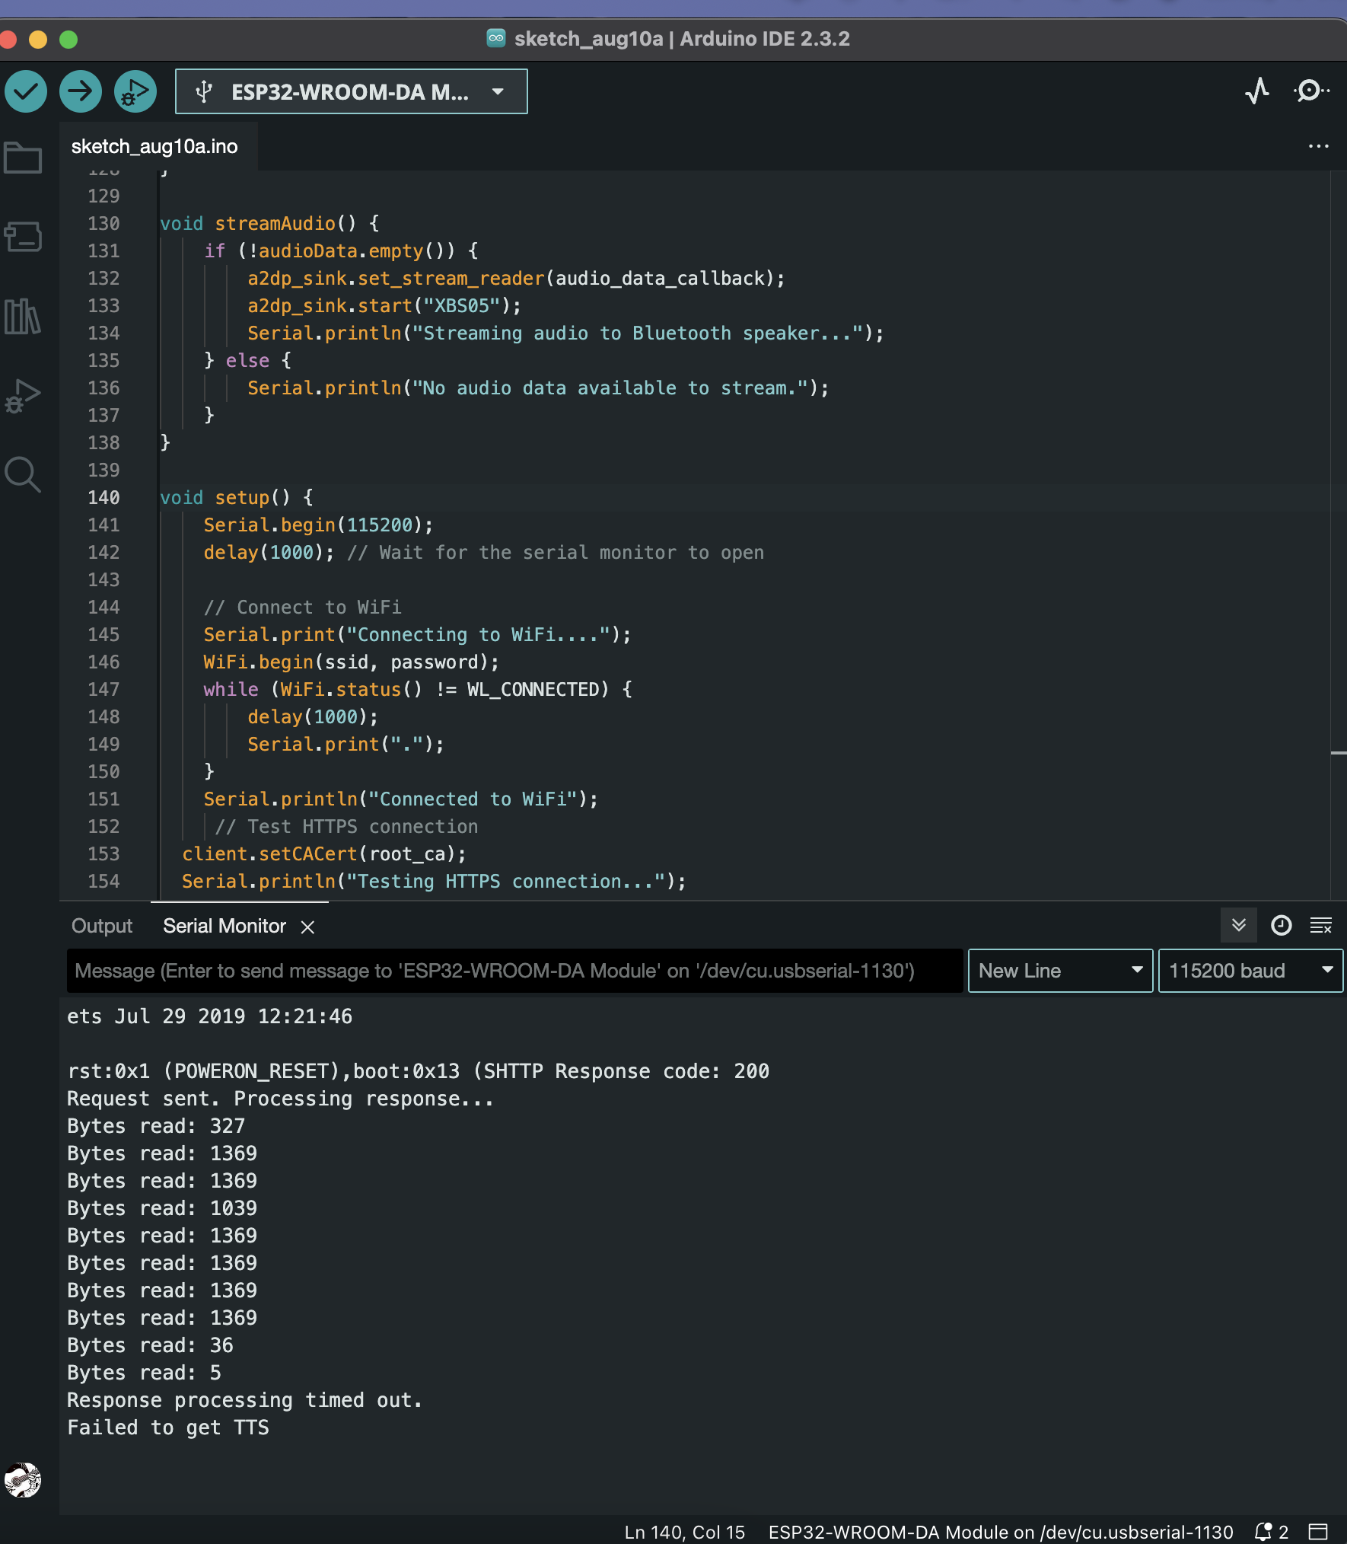Image resolution: width=1347 pixels, height=1544 pixels.
Task: Open the New Line ending dropdown
Action: [1060, 971]
